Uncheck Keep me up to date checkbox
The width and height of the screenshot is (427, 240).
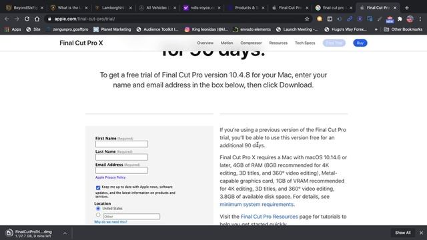click(98, 187)
